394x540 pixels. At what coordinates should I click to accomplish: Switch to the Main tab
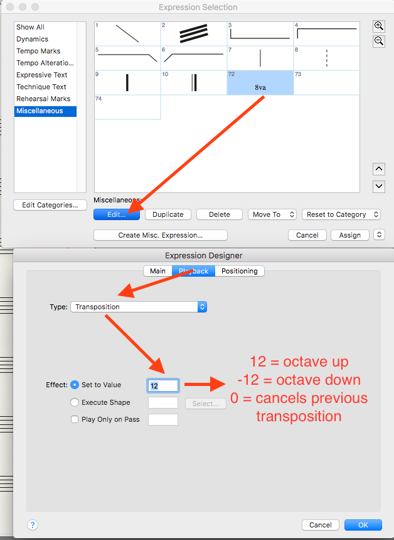click(157, 271)
